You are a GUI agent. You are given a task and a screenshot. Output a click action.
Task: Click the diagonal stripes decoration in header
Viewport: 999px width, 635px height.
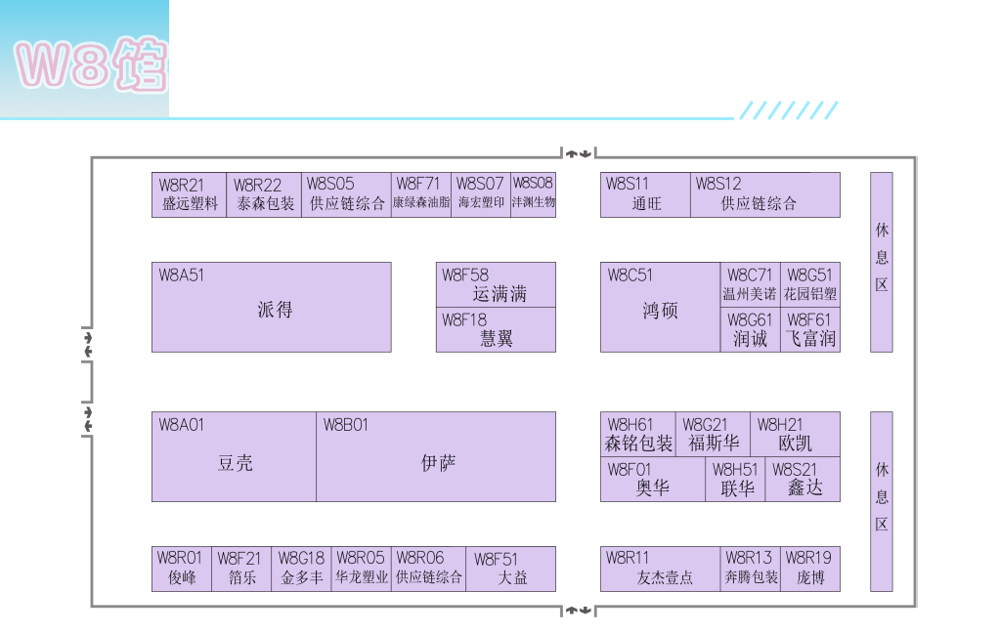pyautogui.click(x=788, y=110)
